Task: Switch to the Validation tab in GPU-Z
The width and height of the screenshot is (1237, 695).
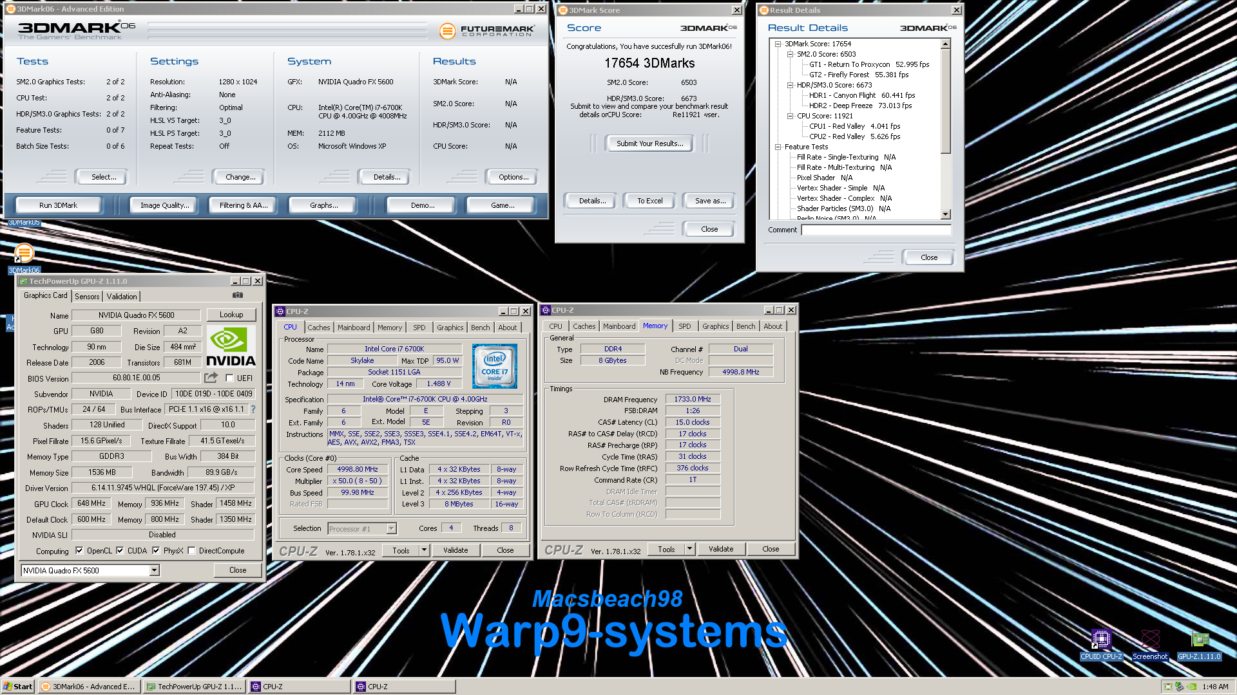Action: pos(122,297)
